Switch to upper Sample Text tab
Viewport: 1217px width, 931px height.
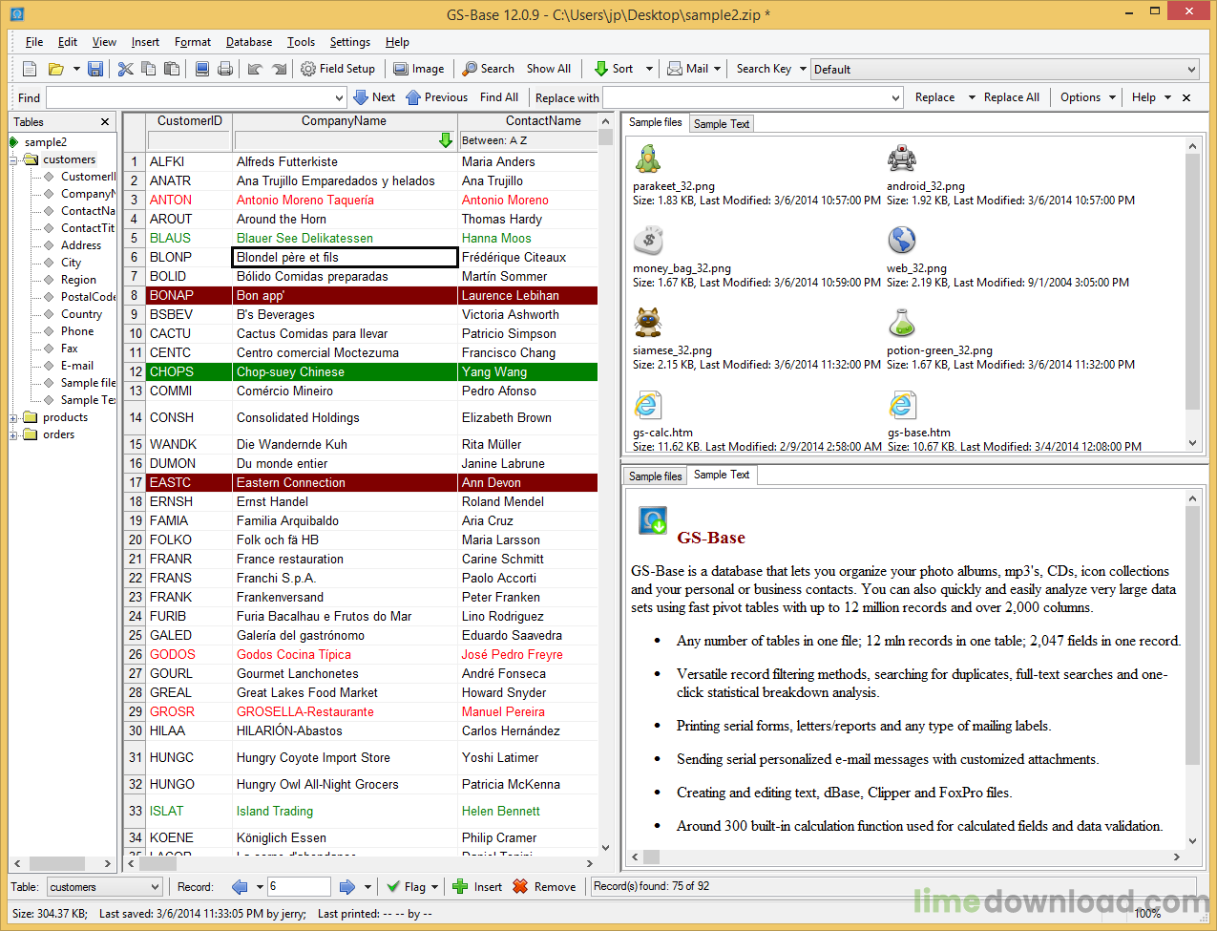[x=722, y=124]
